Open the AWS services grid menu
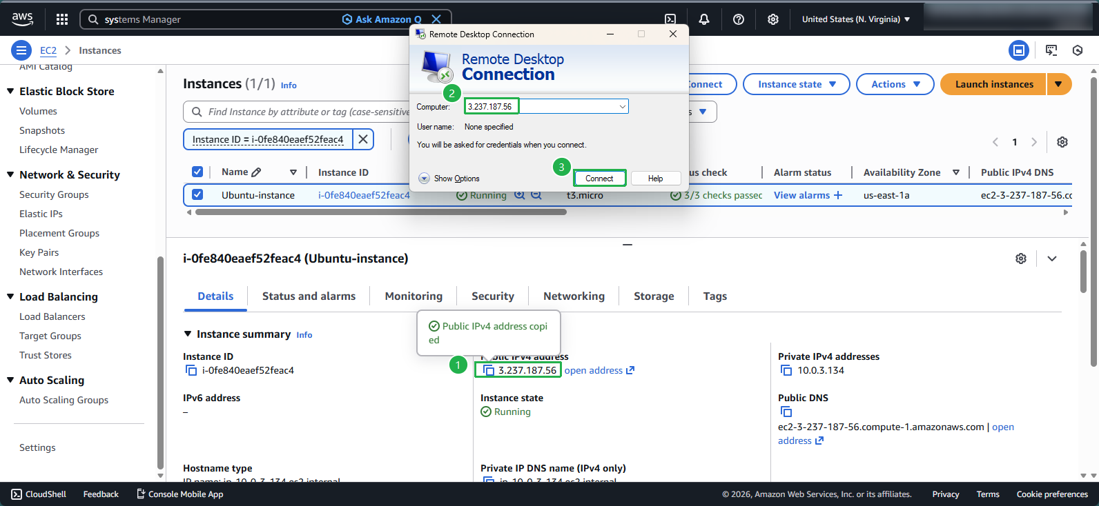 [x=62, y=19]
